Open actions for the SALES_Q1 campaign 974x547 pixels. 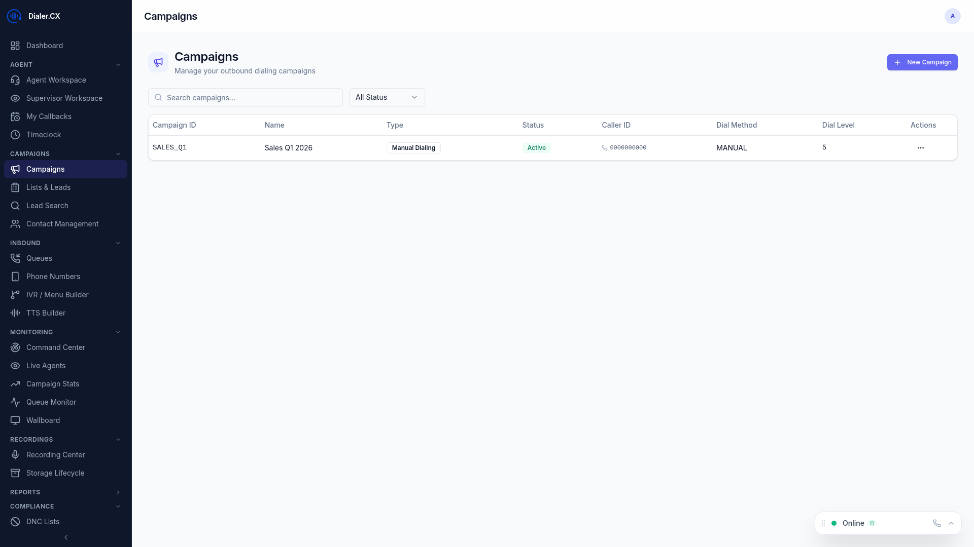click(921, 147)
